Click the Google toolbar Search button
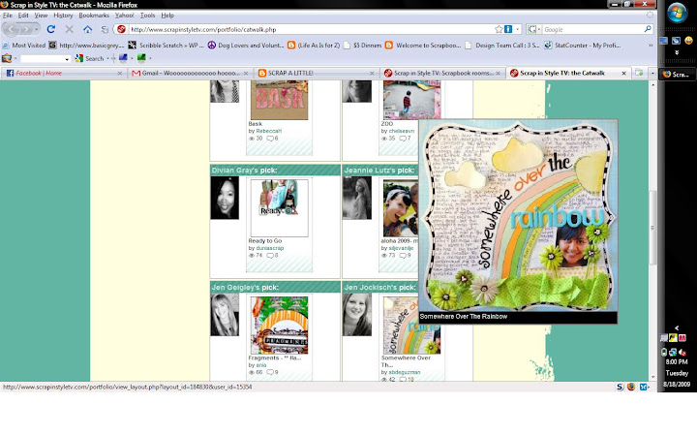 tap(90, 58)
